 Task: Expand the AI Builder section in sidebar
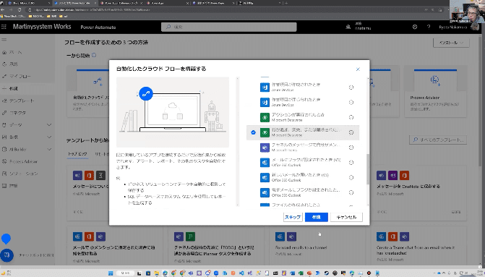click(x=49, y=149)
